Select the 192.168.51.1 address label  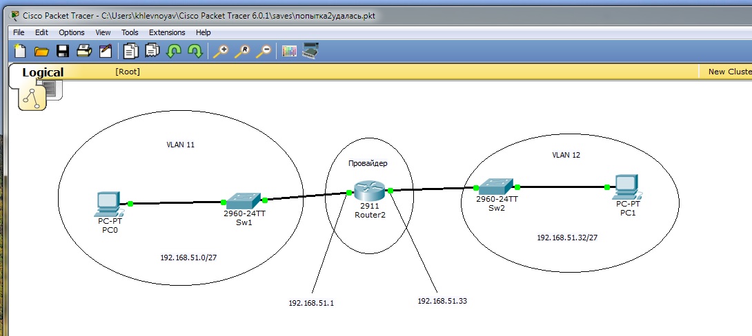[x=311, y=303]
